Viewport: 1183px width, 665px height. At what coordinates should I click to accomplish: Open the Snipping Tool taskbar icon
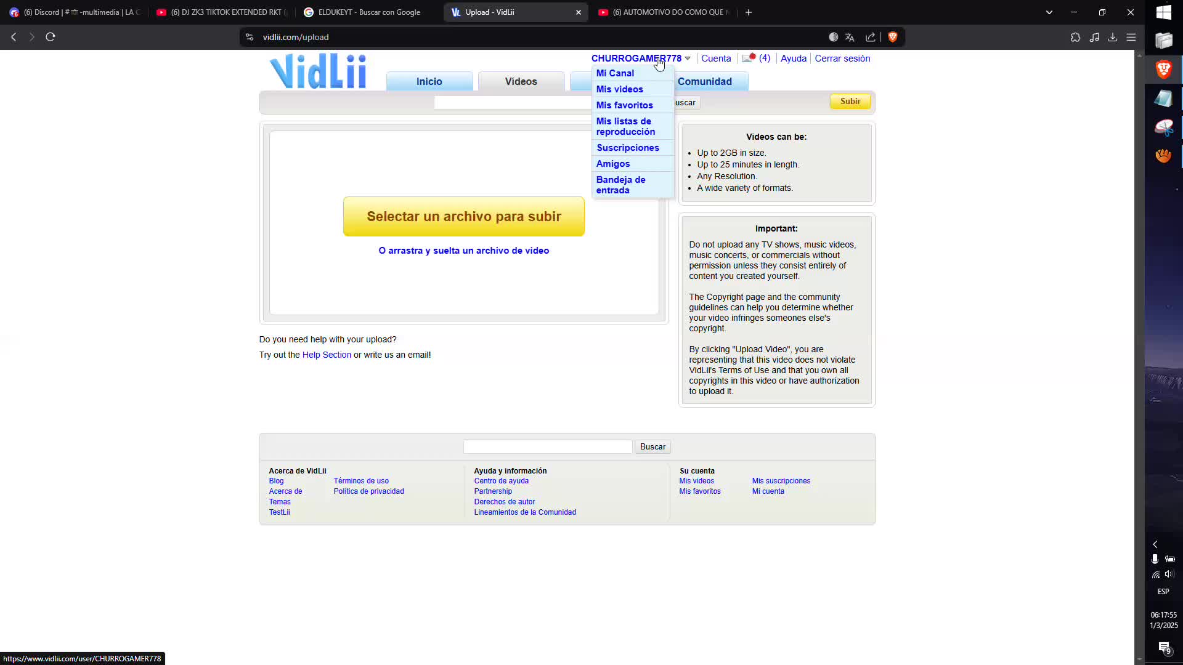tap(1163, 127)
